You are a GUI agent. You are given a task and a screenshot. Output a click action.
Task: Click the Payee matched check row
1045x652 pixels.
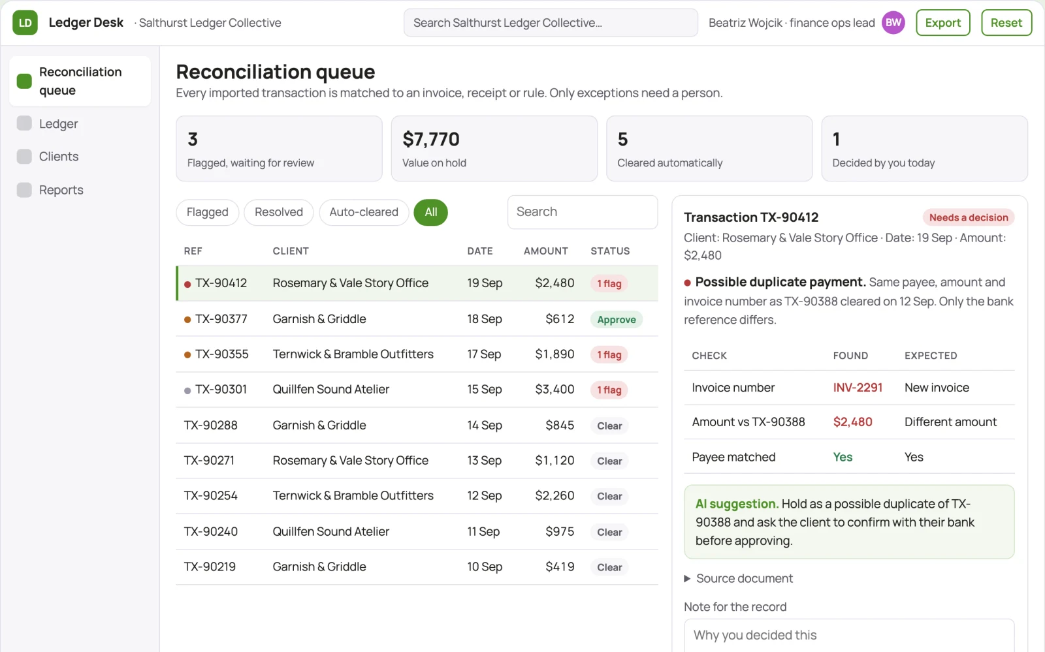coord(849,457)
